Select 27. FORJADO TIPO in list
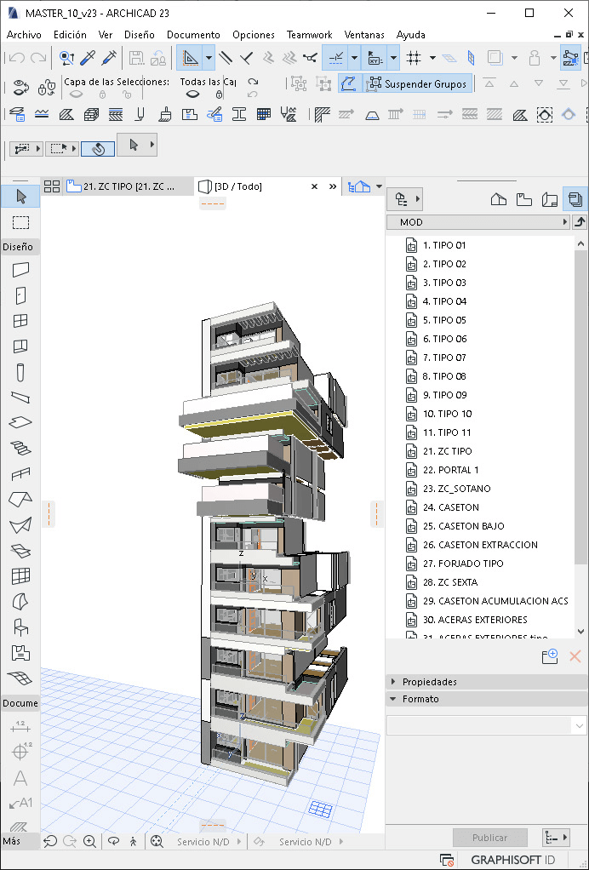The image size is (589, 870). pos(463,564)
